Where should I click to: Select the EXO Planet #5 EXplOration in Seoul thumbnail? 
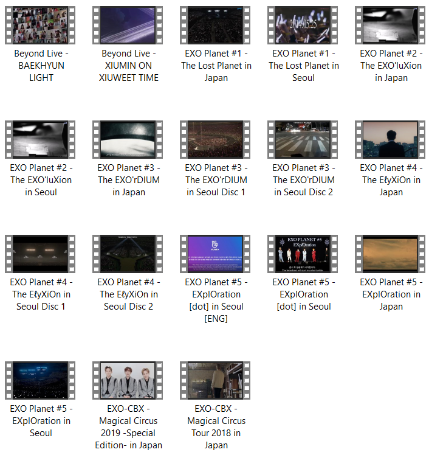tap(40, 380)
